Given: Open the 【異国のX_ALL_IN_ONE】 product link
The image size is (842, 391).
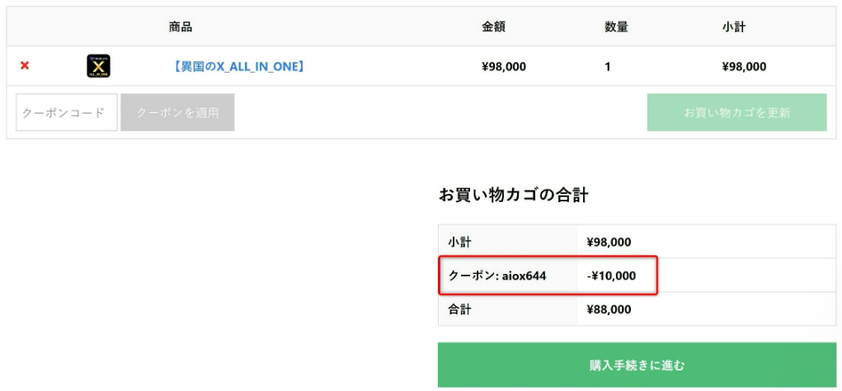Looking at the screenshot, I should tap(238, 67).
